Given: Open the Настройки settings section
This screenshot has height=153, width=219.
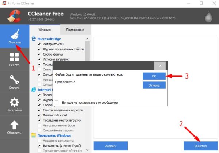Looking at the screenshot, I should [15, 104].
